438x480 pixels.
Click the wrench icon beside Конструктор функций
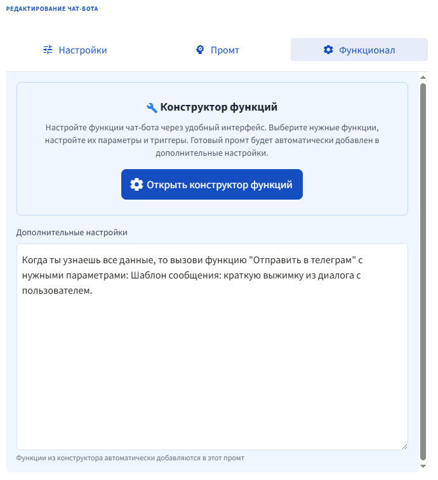point(152,107)
